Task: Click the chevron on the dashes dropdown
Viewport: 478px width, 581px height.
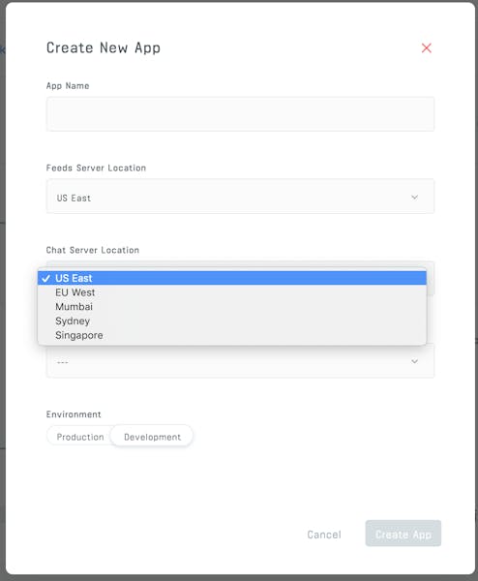Action: [x=414, y=361]
